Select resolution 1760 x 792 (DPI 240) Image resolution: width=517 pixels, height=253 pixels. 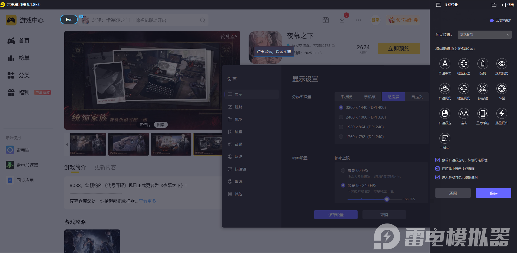341,137
